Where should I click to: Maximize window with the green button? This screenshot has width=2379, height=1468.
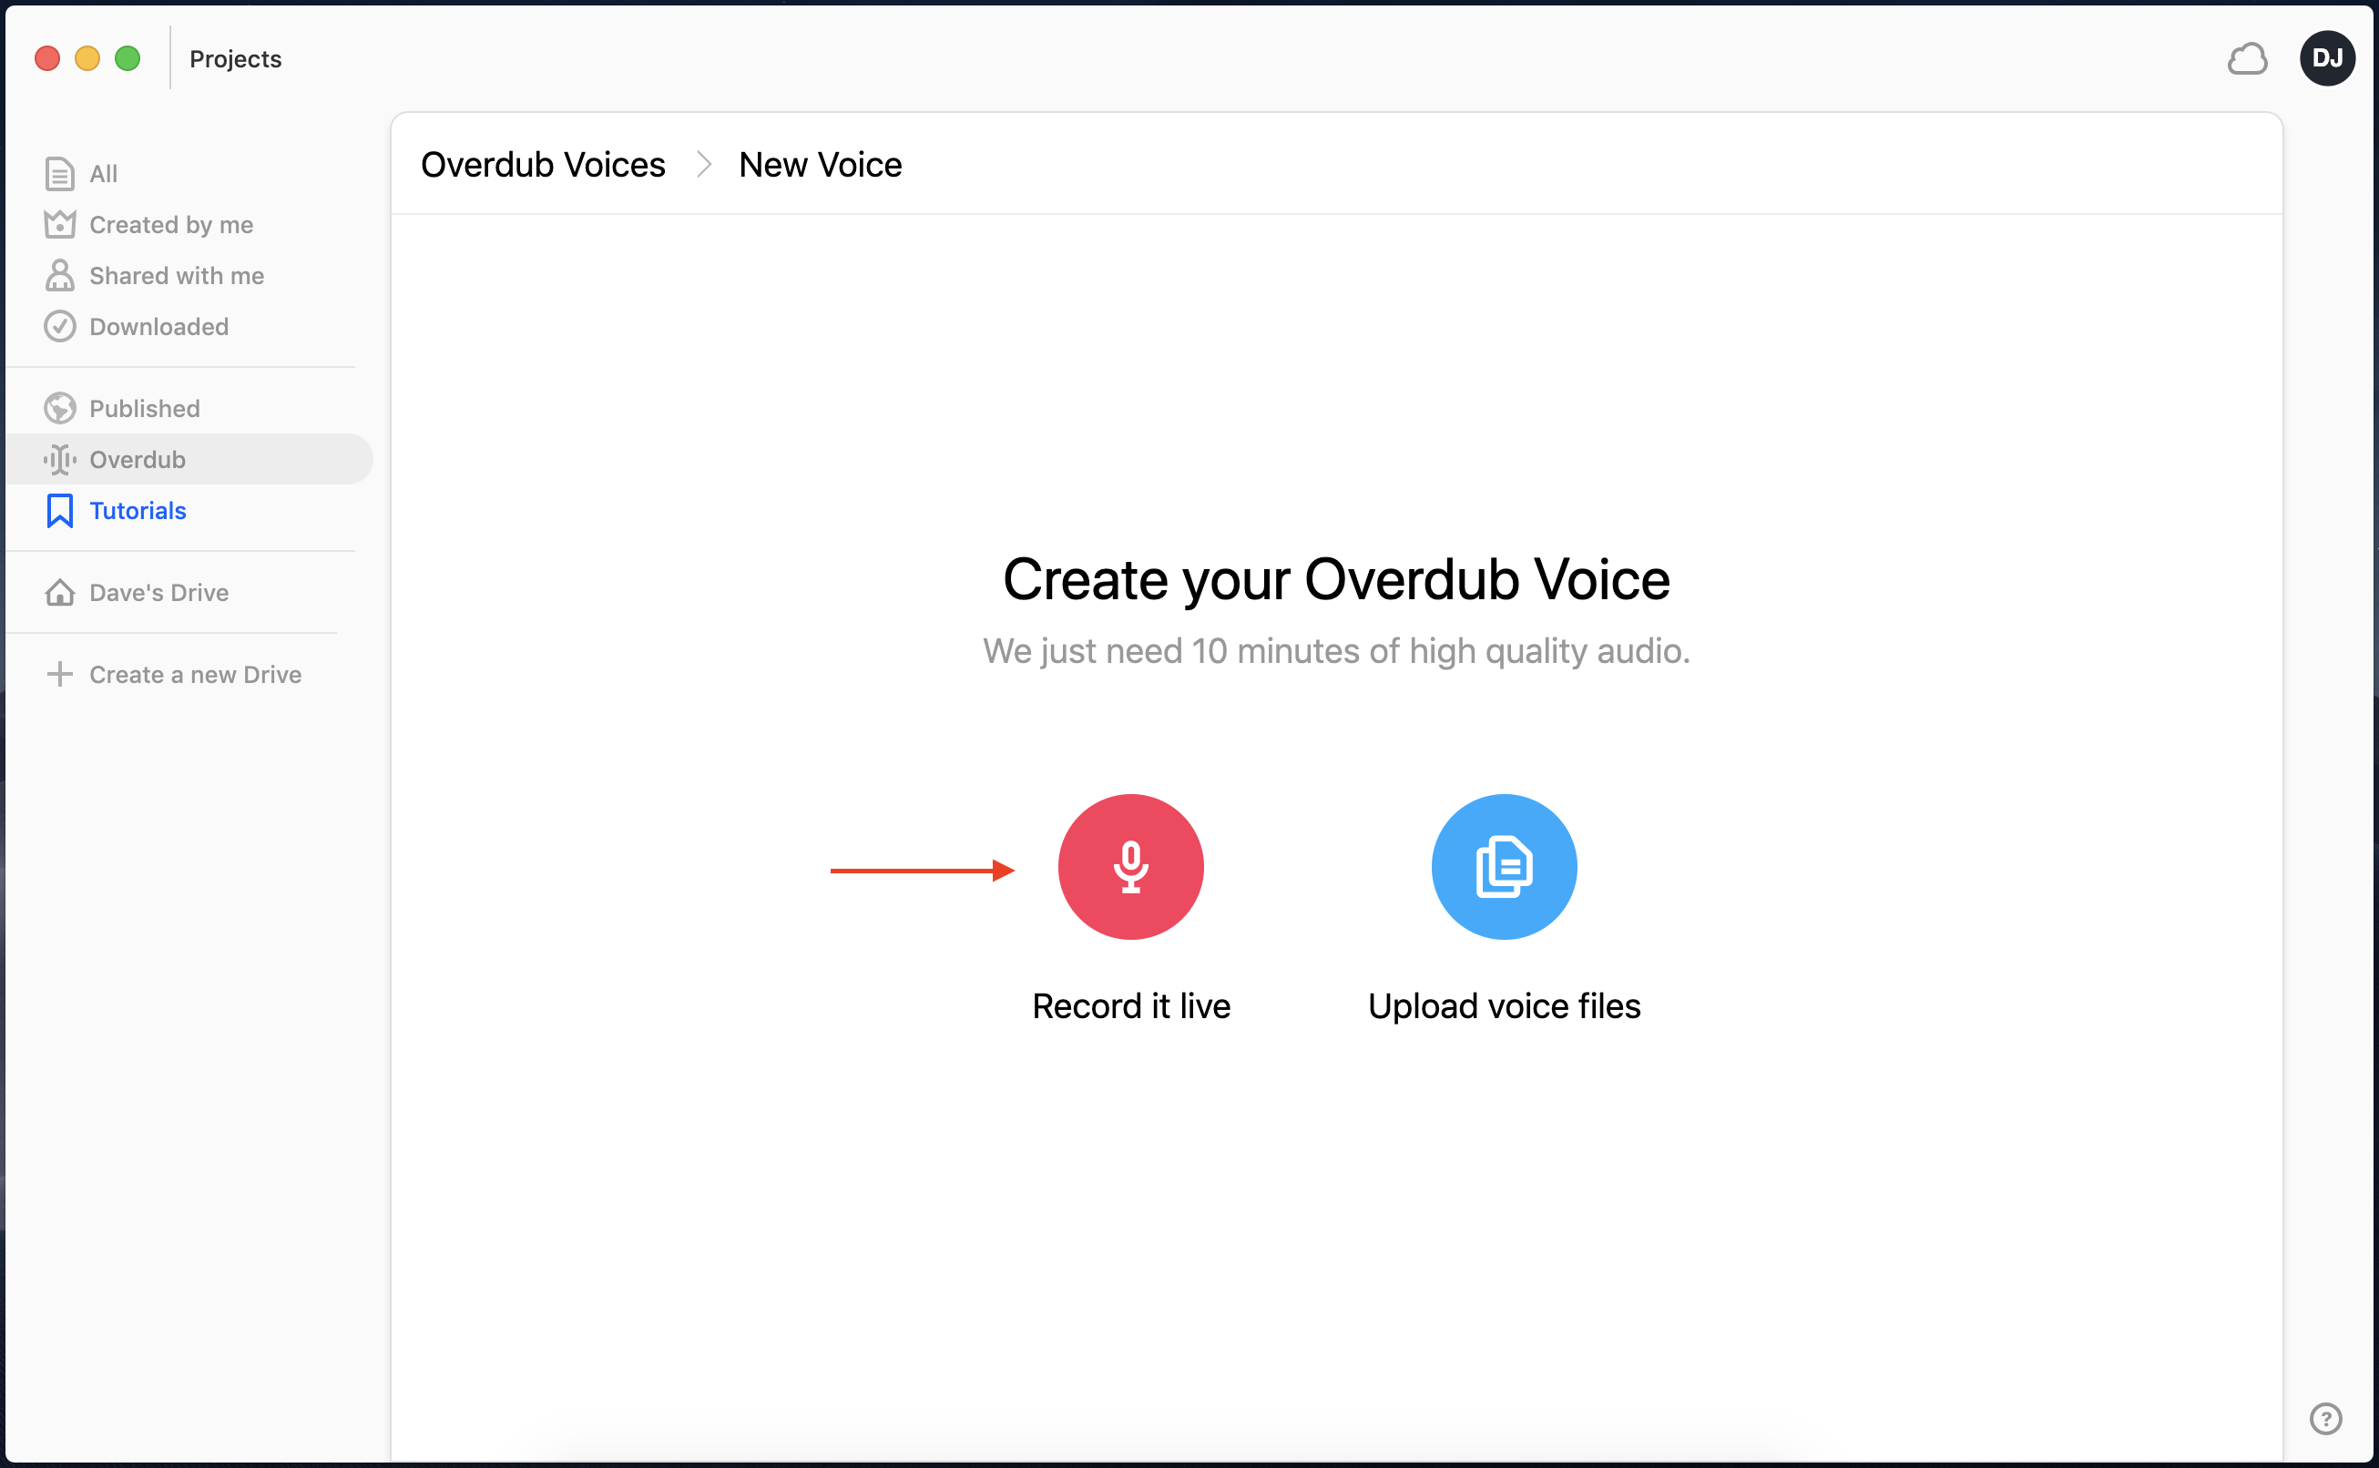128,58
